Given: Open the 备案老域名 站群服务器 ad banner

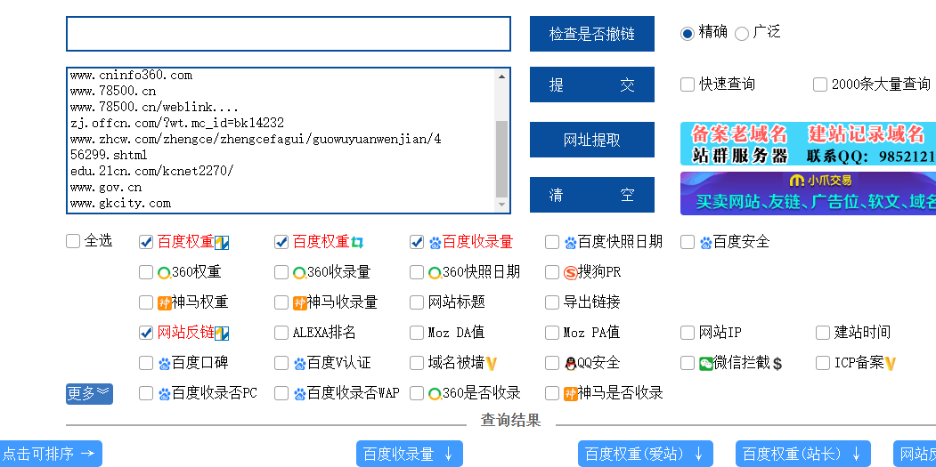Looking at the screenshot, I should point(809,144).
